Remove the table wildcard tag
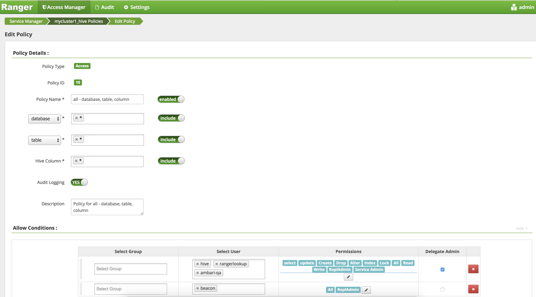Image resolution: width=536 pixels, height=297 pixels. (76, 139)
